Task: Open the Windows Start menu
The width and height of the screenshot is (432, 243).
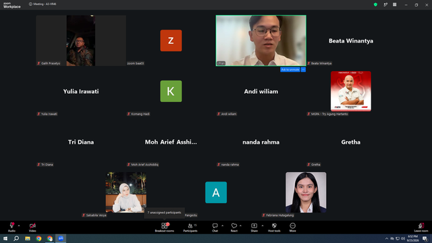Action: point(5,238)
